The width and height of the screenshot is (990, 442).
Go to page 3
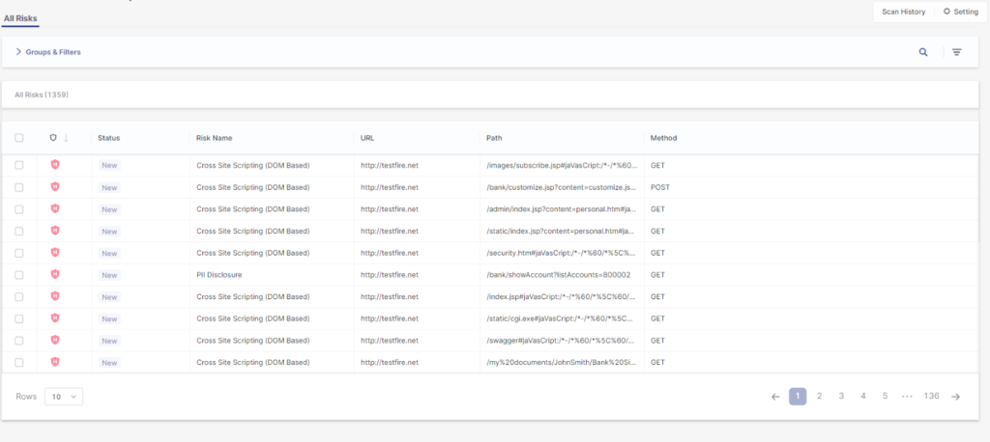pyautogui.click(x=842, y=396)
